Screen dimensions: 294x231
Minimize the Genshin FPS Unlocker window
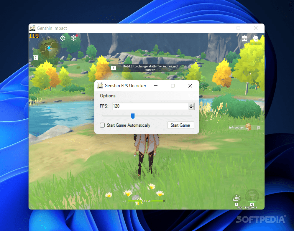[156, 86]
